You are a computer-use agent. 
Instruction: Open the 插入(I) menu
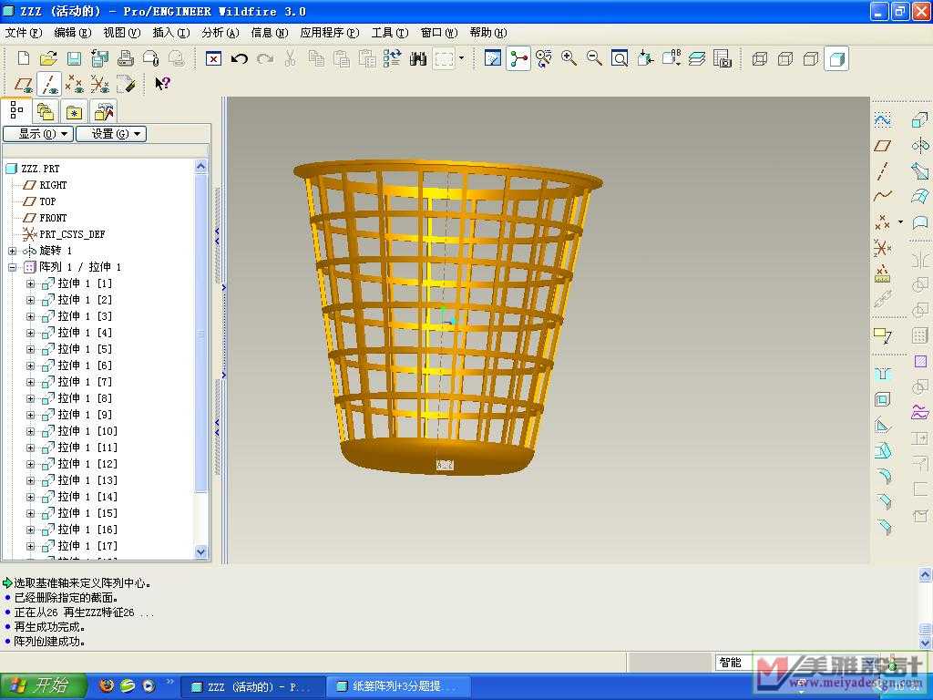171,33
